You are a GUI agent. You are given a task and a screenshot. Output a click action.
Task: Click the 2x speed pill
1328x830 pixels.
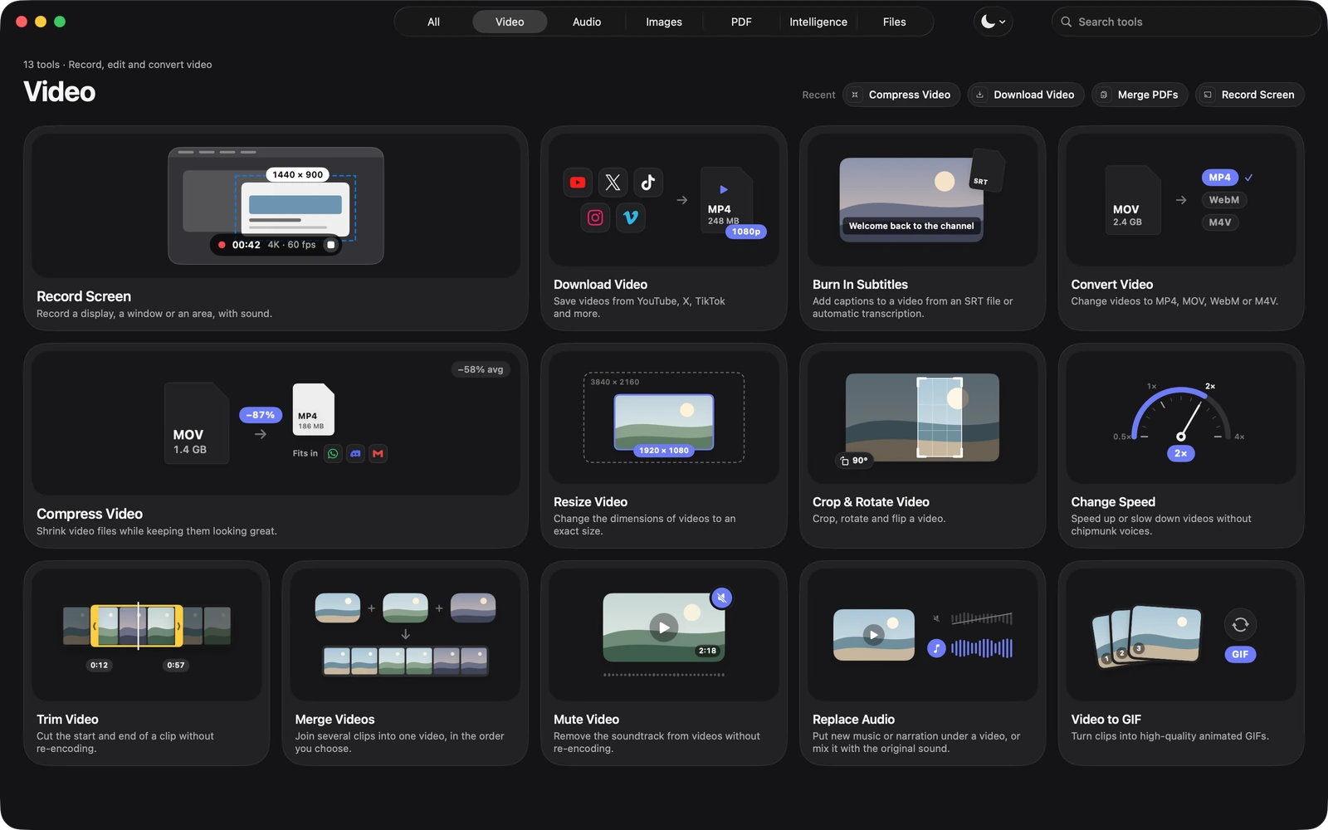point(1180,453)
